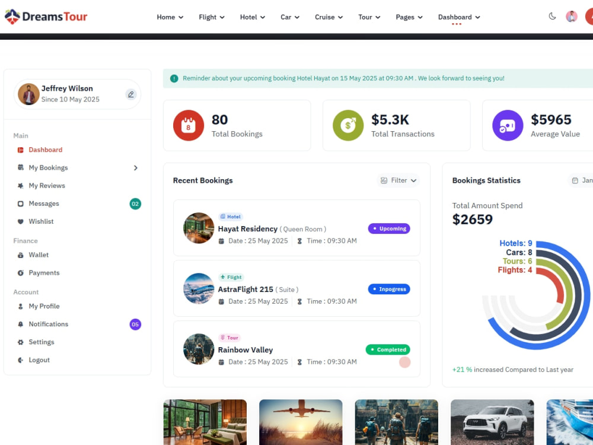593x445 pixels.
Task: Open the Hotel dropdown menu
Action: click(252, 17)
